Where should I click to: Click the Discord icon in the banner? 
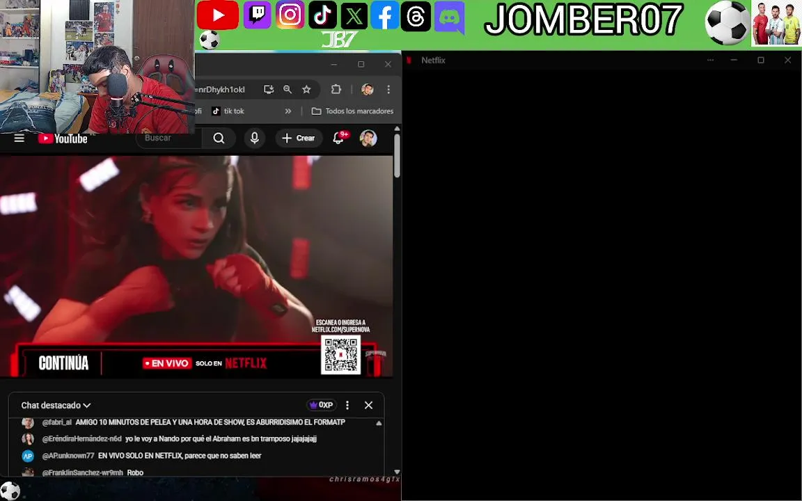[x=449, y=17]
